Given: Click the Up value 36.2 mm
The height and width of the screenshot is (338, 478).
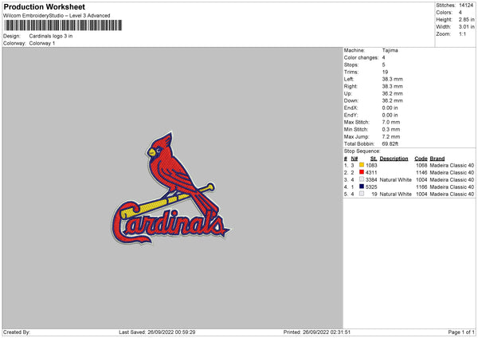Looking at the screenshot, I should tap(392, 93).
